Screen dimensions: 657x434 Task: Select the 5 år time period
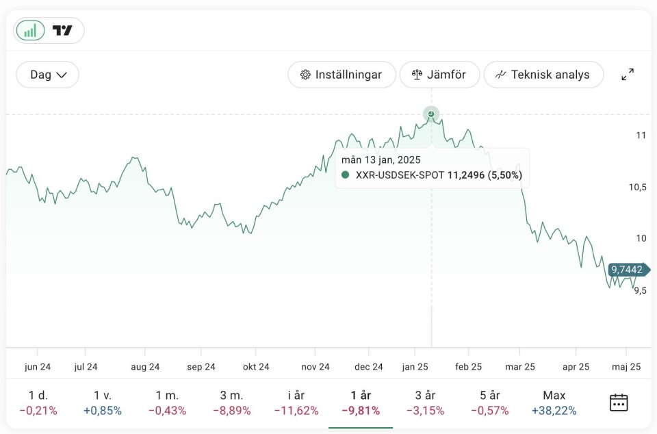[x=489, y=403]
